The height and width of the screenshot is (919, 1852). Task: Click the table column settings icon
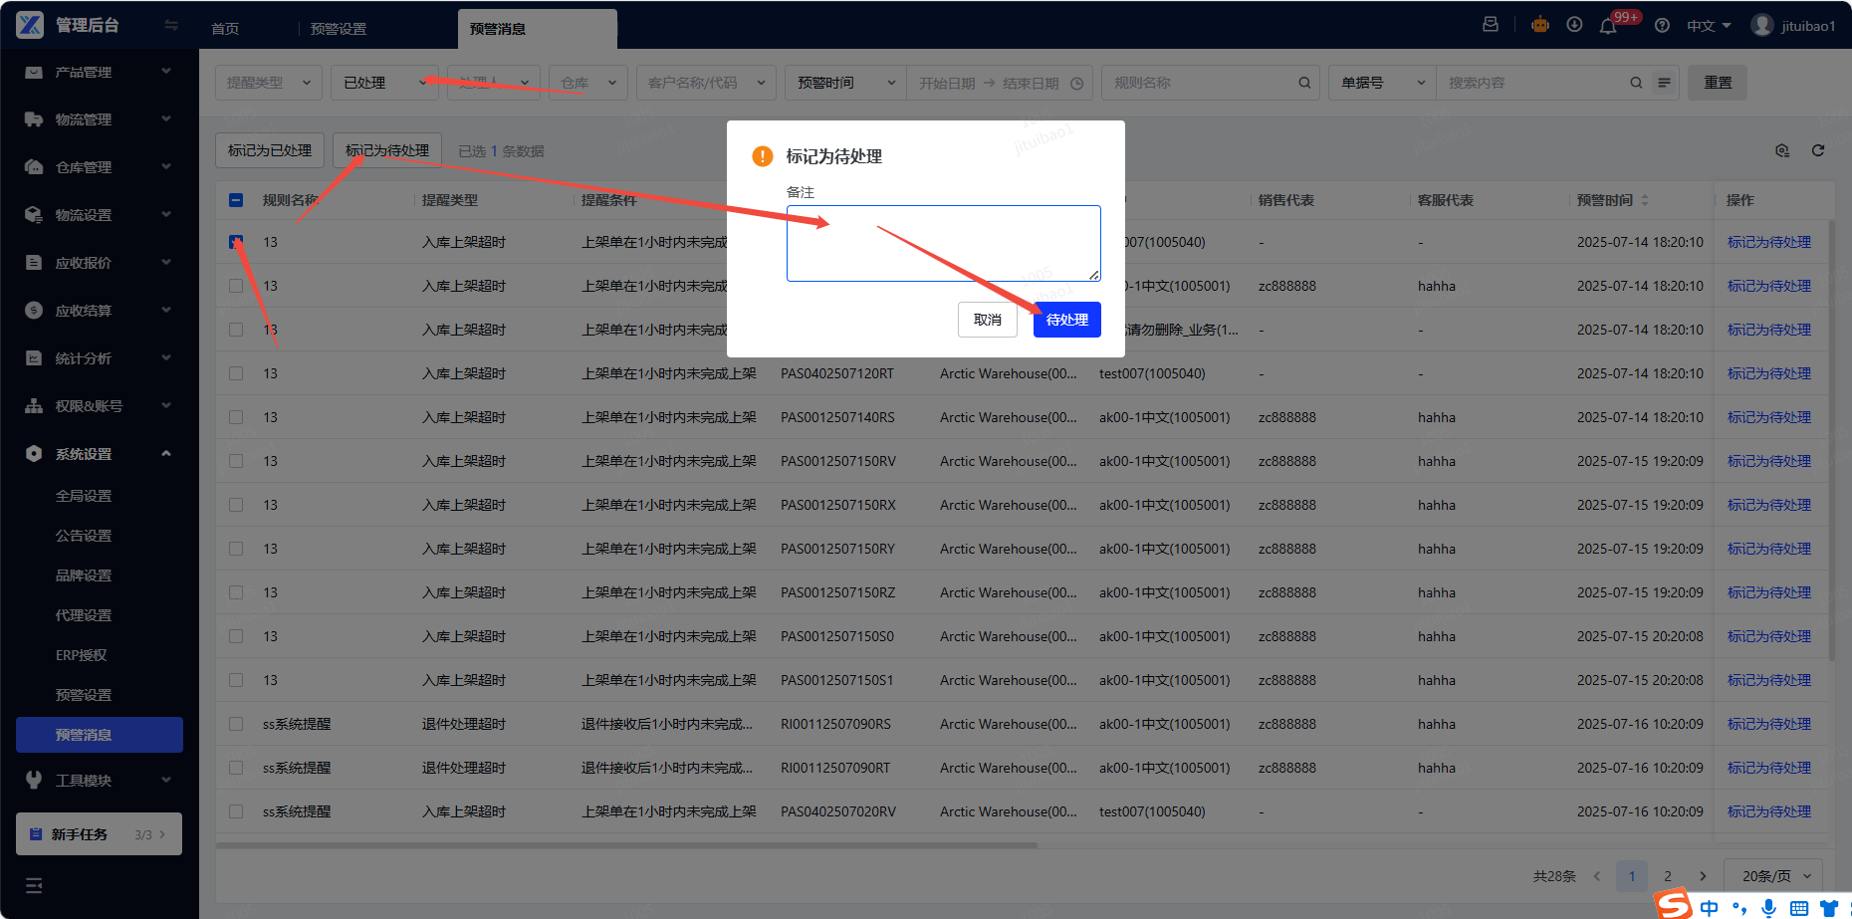coord(1782,150)
